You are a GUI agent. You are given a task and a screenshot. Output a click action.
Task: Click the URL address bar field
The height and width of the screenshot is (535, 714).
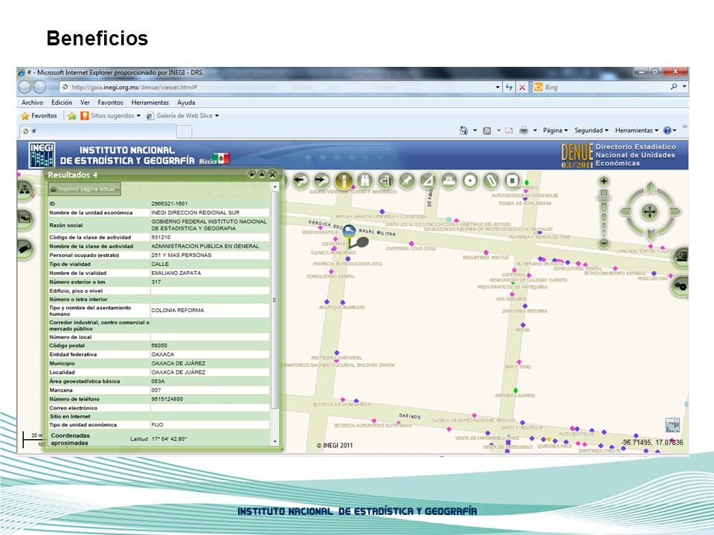(x=277, y=88)
